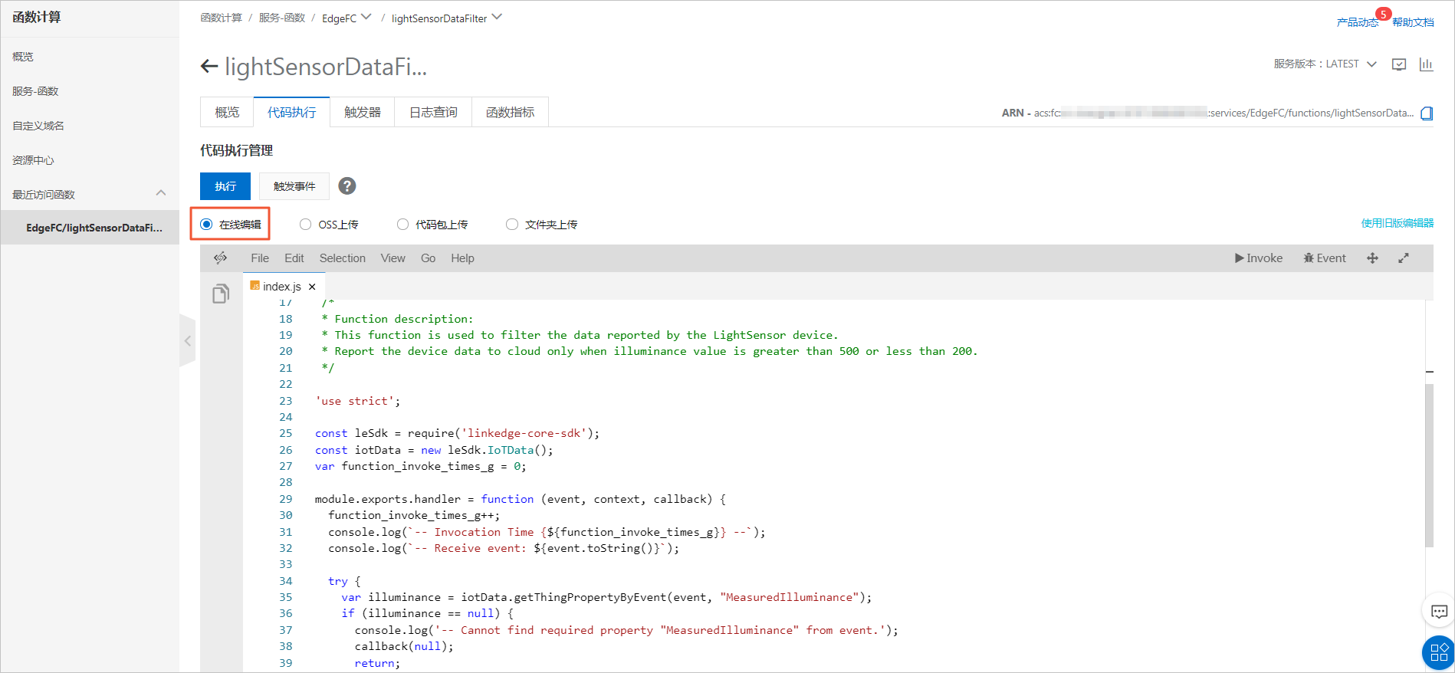Switch to the 概览 tab
This screenshot has height=673, width=1455.
[227, 112]
